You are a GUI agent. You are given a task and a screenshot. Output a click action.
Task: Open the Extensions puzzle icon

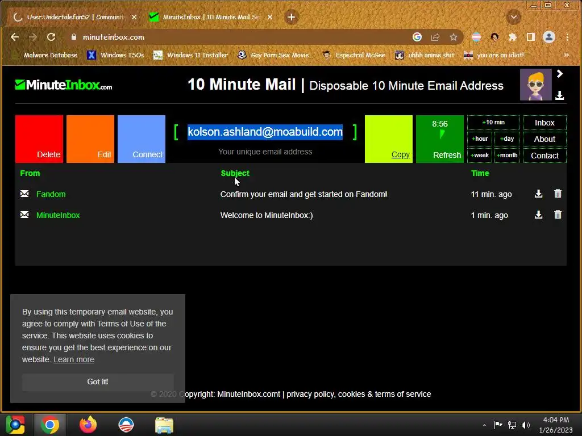pyautogui.click(x=513, y=37)
